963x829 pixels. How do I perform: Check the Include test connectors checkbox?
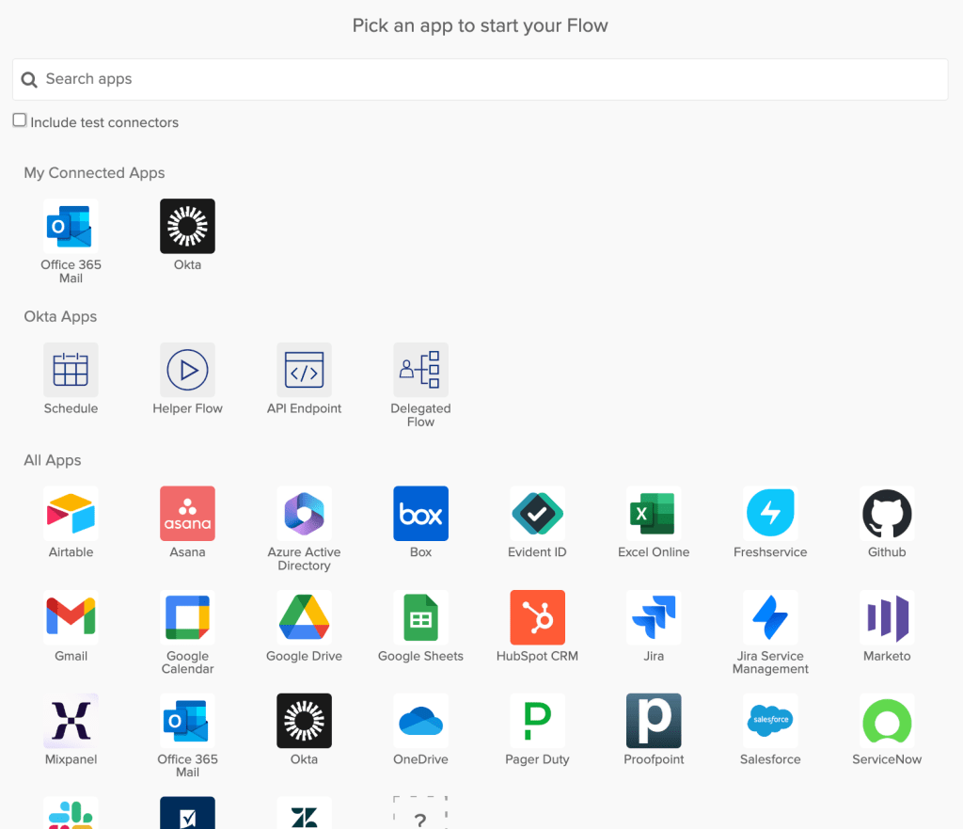(x=20, y=120)
